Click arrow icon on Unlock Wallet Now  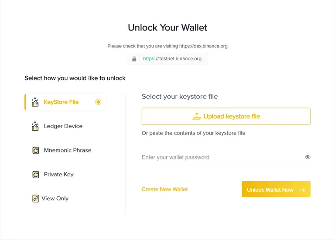[301, 190]
